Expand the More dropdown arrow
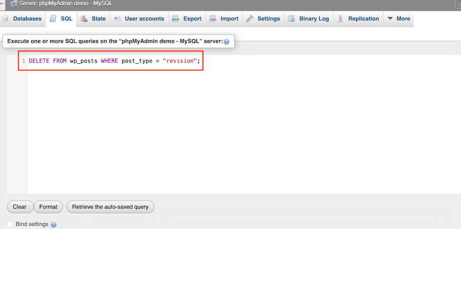 pyautogui.click(x=390, y=18)
